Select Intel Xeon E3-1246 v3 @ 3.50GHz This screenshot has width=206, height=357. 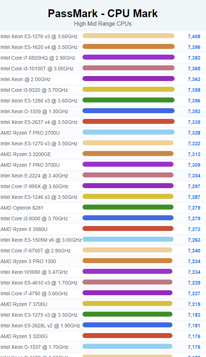[x=39, y=197]
